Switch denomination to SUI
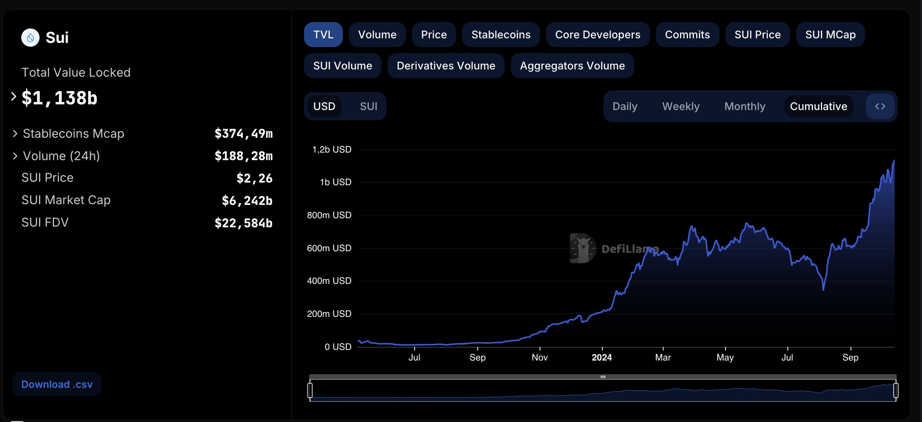Screen dimensions: 922x422 coord(369,106)
